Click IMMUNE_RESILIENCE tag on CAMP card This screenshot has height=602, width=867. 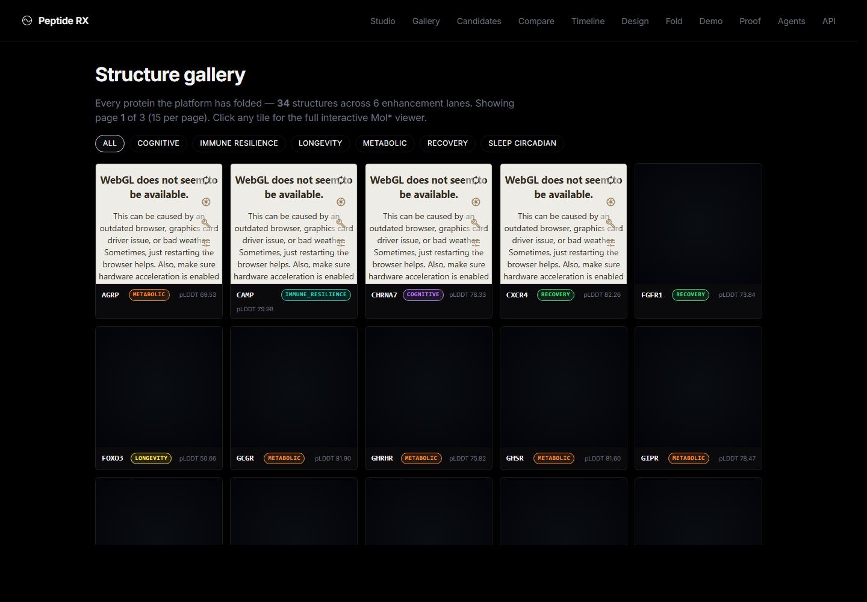pos(316,295)
